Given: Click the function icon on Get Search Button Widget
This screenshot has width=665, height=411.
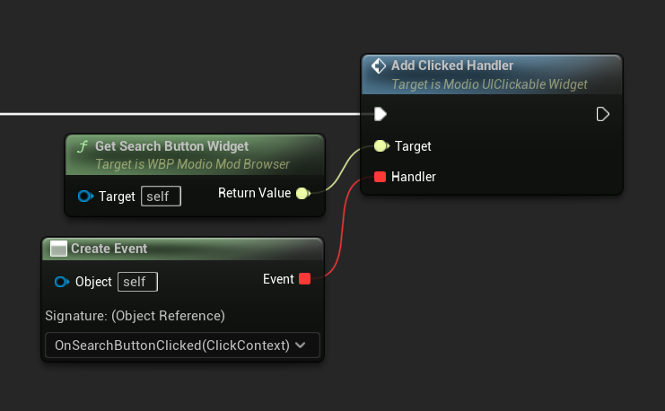Looking at the screenshot, I should pyautogui.click(x=82, y=147).
